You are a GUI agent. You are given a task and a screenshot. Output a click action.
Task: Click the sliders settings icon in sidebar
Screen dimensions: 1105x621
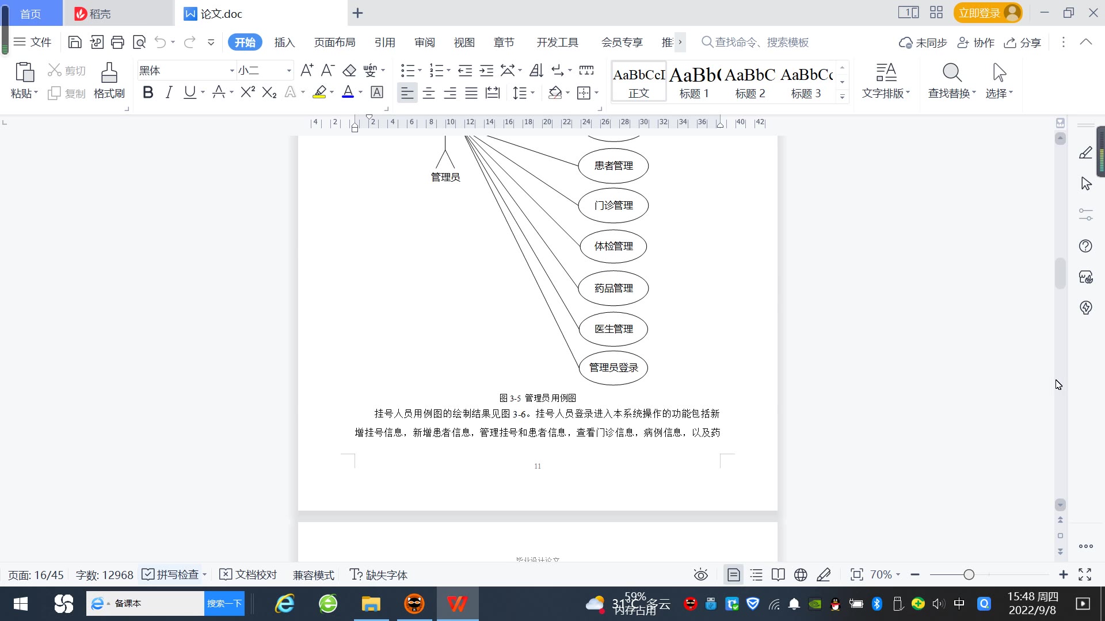point(1085,214)
